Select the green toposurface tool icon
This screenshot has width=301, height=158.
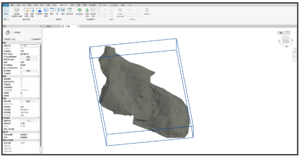pos(79,11)
